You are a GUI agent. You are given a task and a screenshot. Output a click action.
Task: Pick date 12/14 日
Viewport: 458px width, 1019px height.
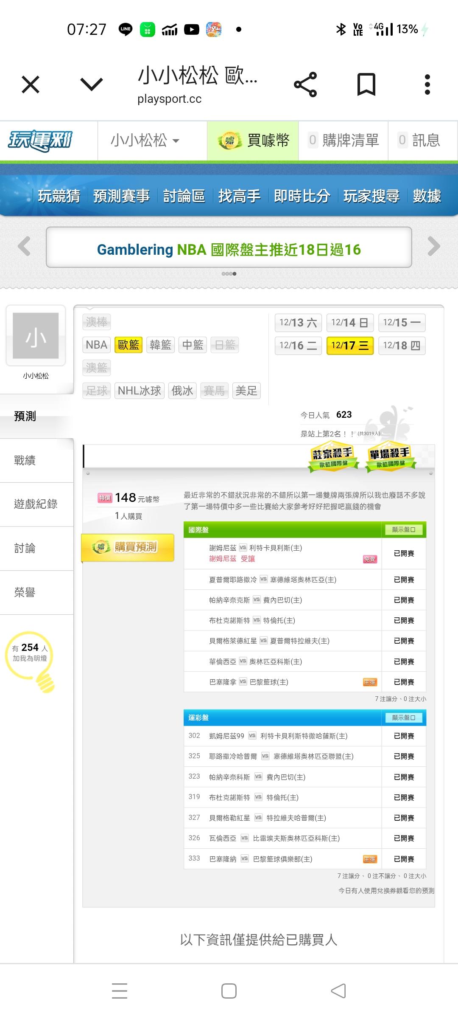(x=350, y=323)
